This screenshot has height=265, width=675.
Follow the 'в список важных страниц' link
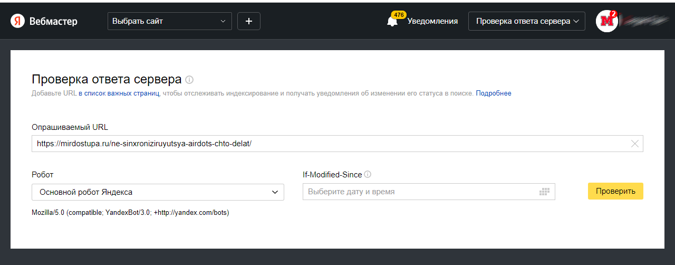pos(119,93)
